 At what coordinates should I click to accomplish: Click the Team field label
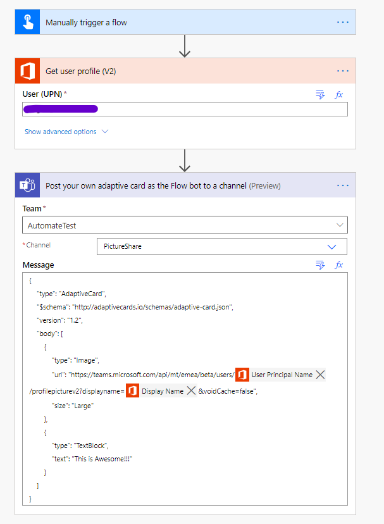32,209
